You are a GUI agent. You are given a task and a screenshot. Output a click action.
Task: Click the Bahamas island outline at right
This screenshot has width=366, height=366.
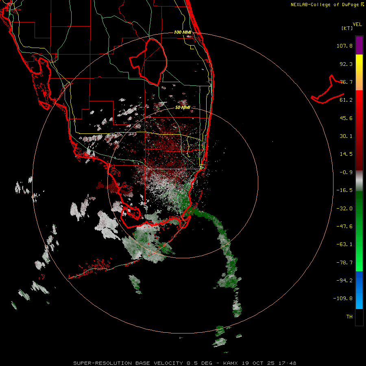pos(327,90)
